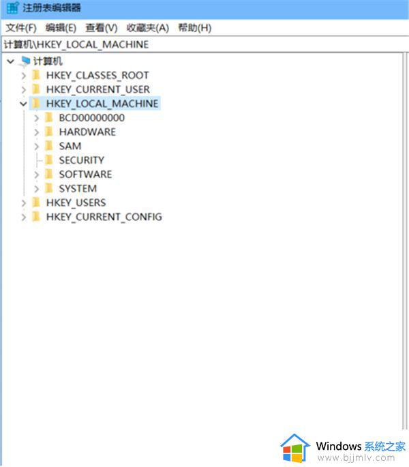Select the SECURITY key text
The width and height of the screenshot is (409, 467).
point(82,160)
